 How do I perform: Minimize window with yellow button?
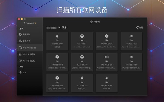(22, 19)
